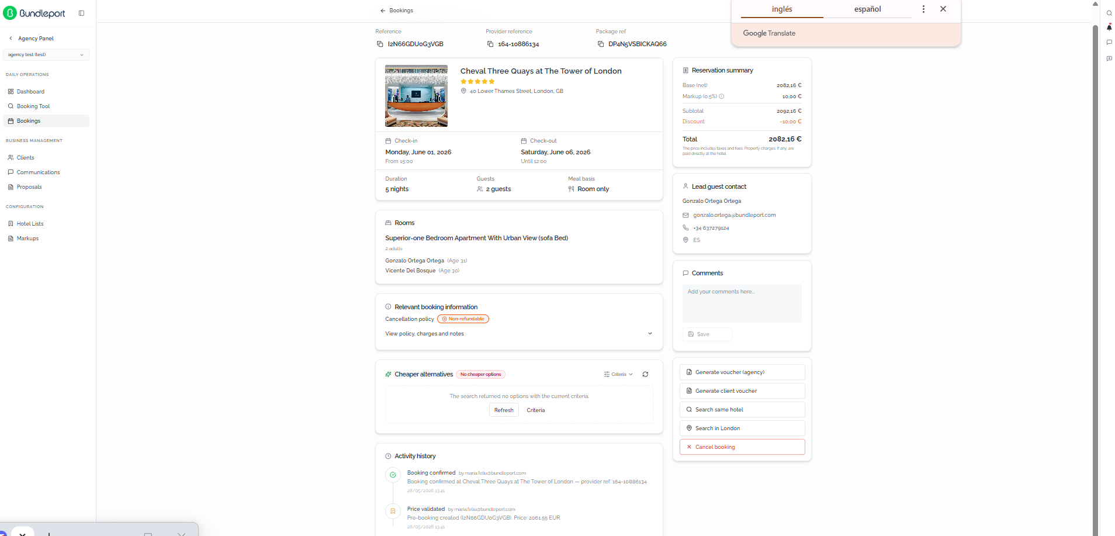Open Proposals in the sidebar
Image resolution: width=1115 pixels, height=536 pixels.
(46, 187)
